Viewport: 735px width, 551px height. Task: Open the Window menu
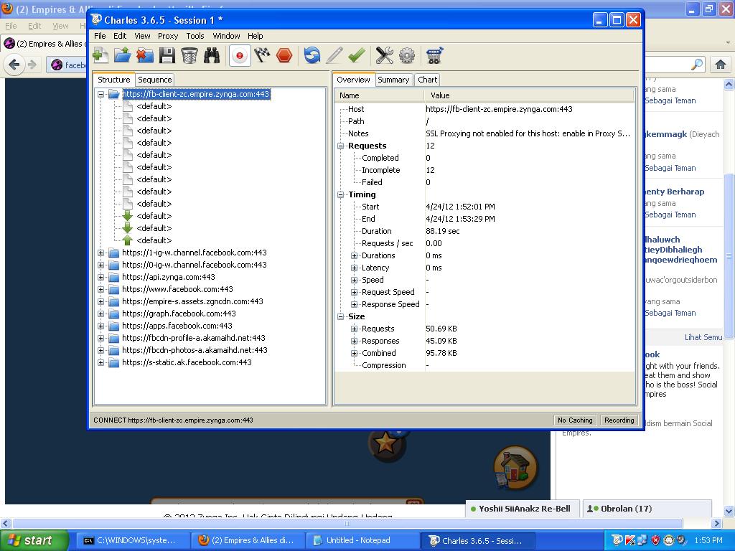226,36
